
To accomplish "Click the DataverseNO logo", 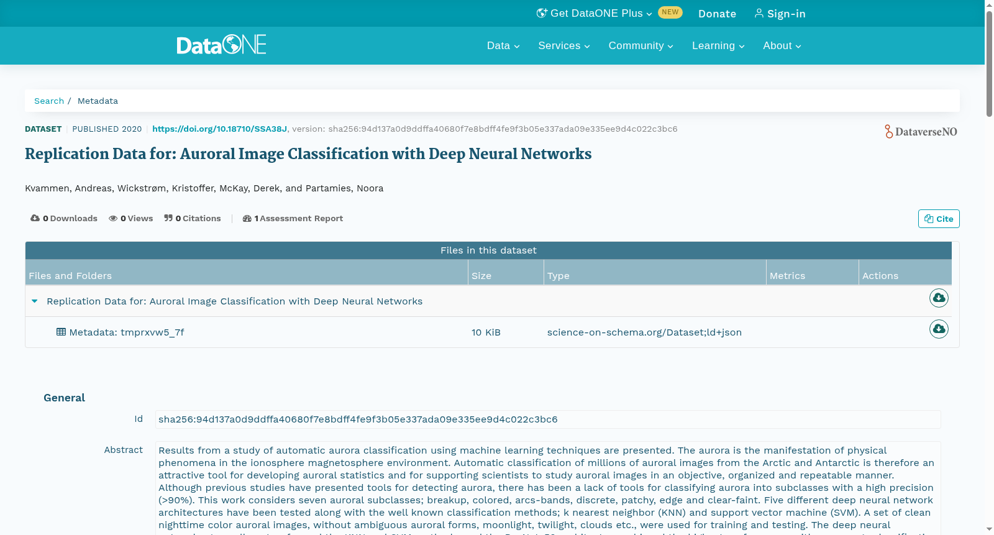I will pyautogui.click(x=921, y=131).
